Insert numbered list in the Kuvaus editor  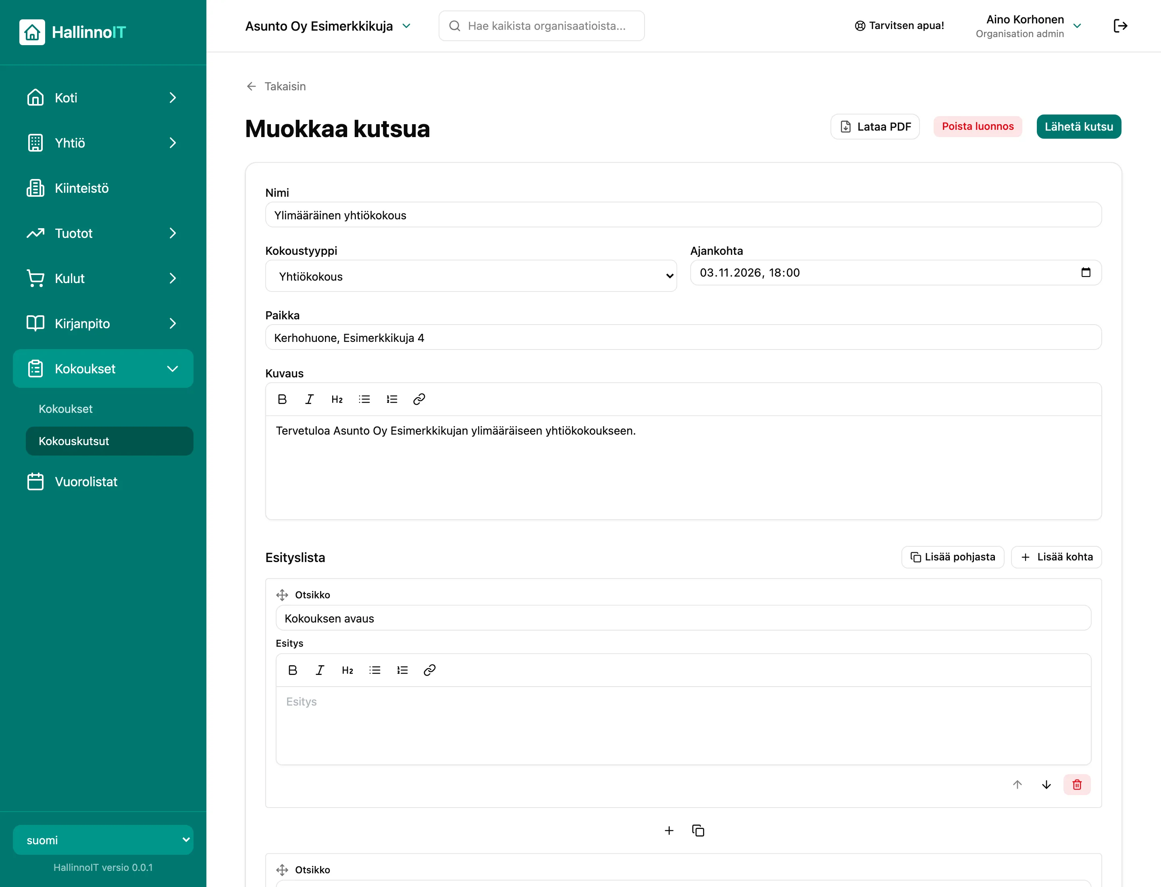(x=392, y=399)
